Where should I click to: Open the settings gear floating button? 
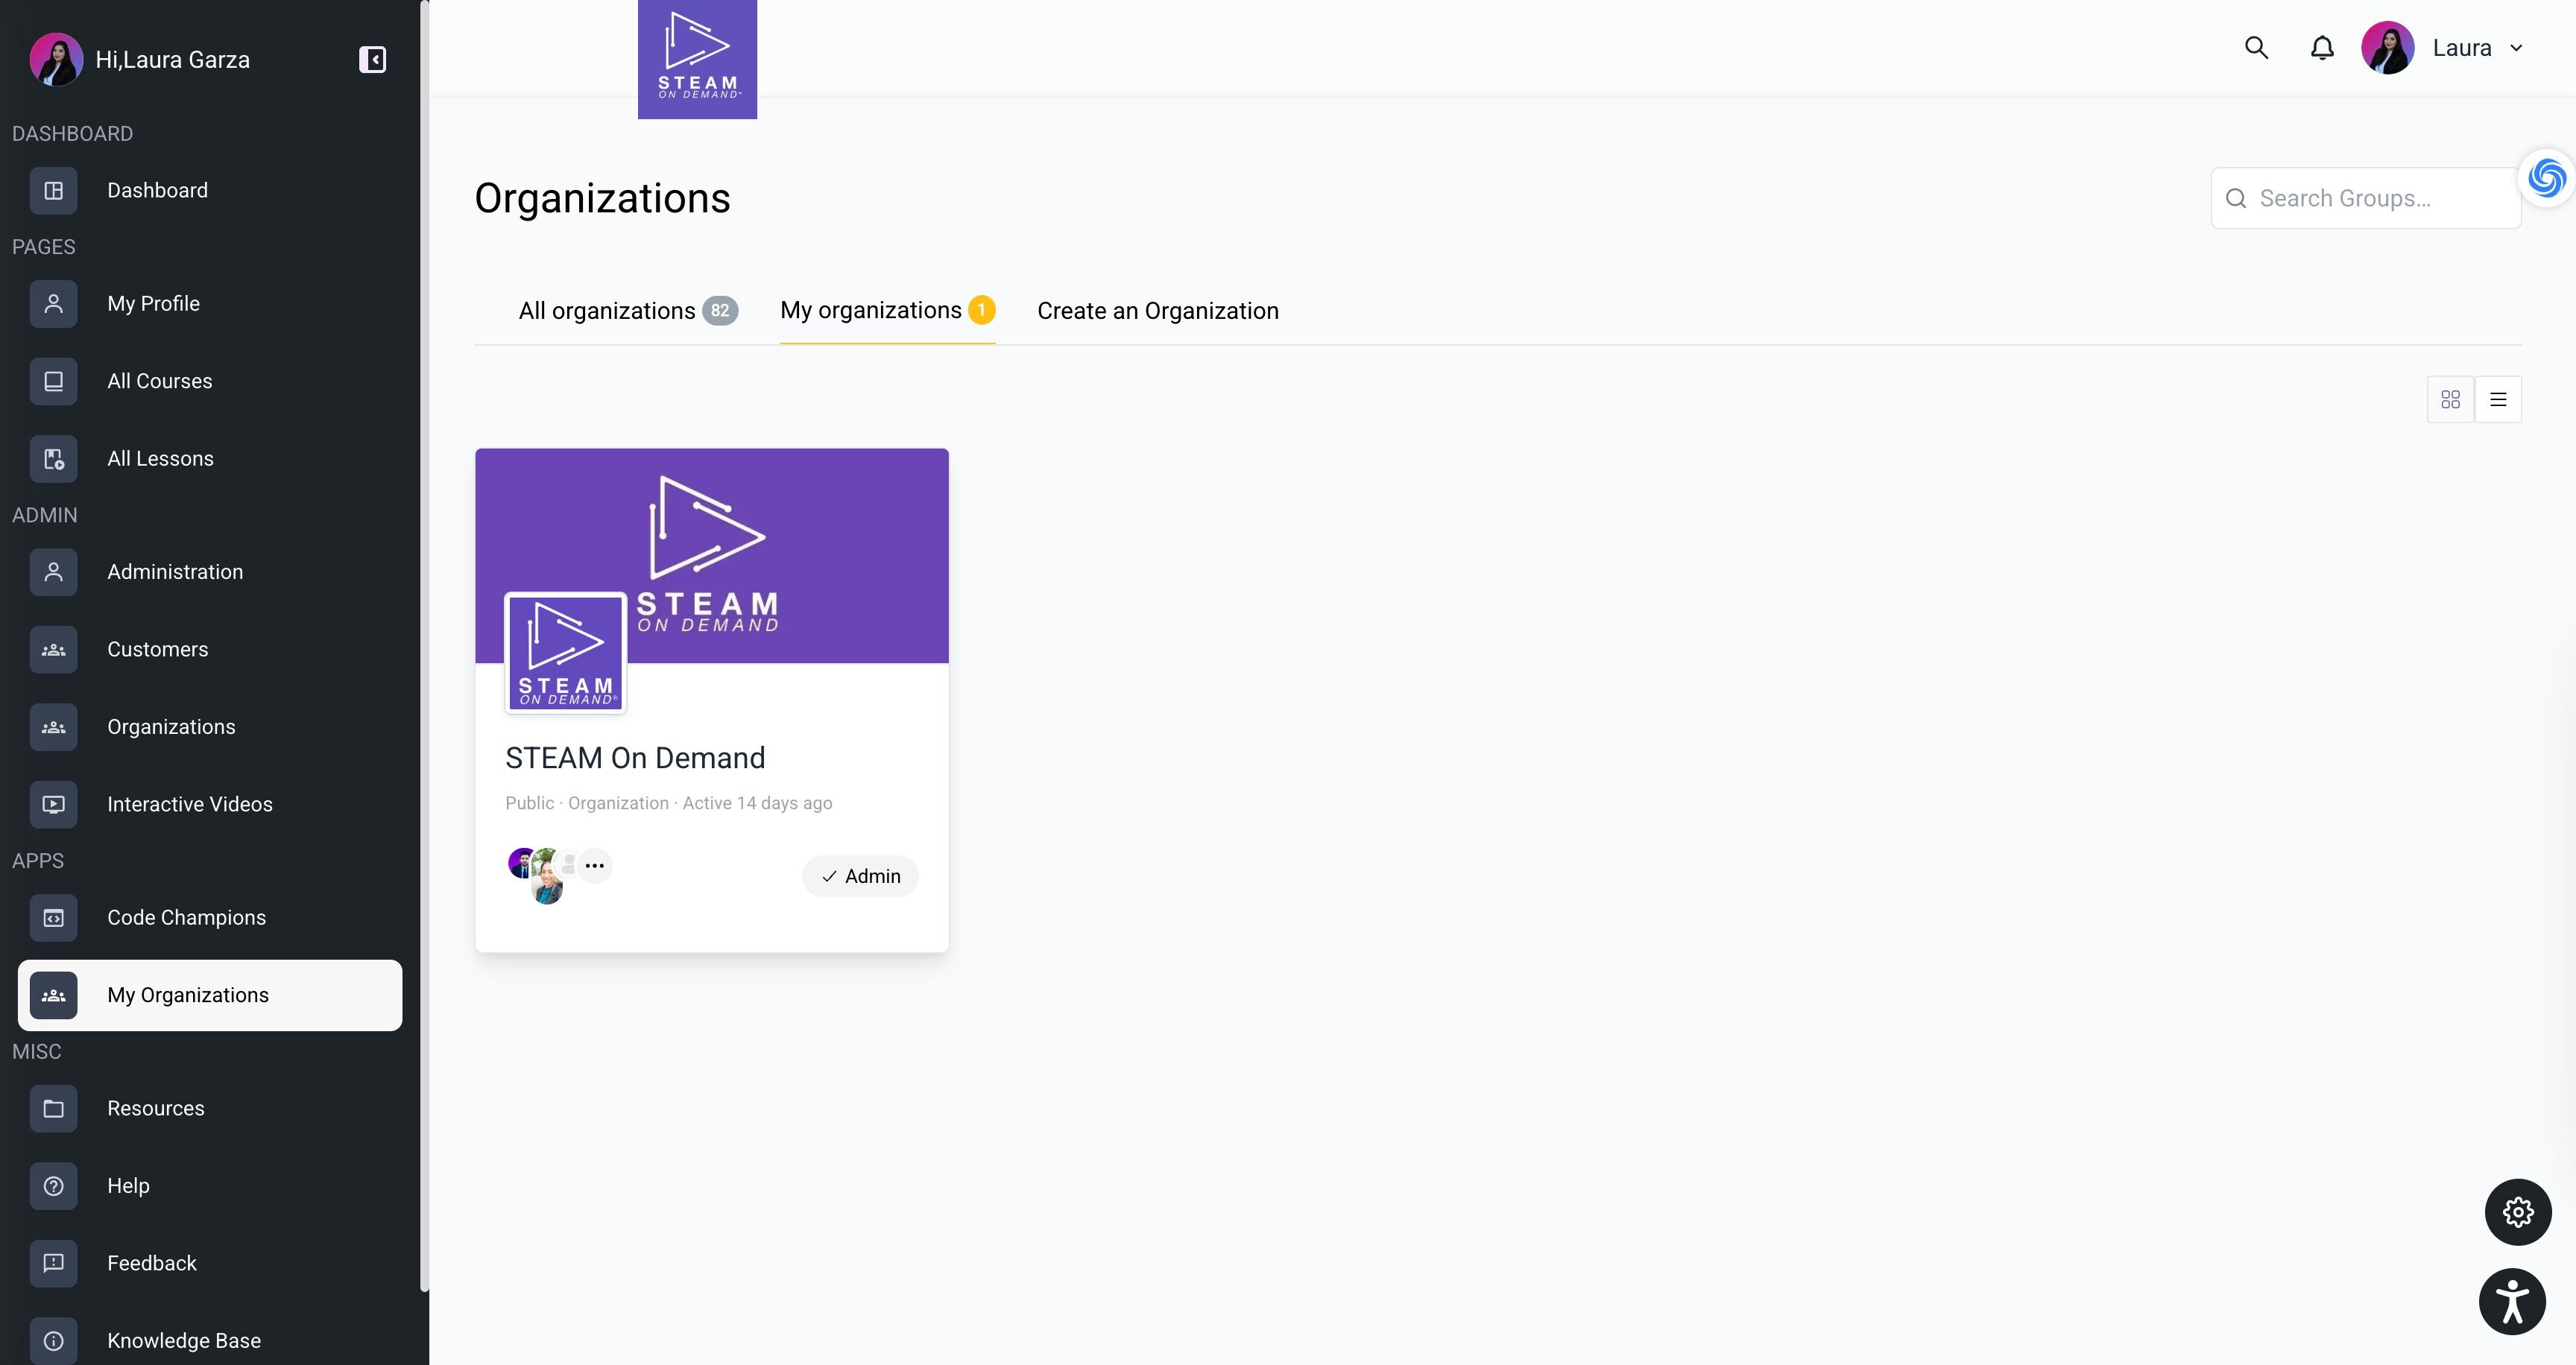click(x=2518, y=1212)
